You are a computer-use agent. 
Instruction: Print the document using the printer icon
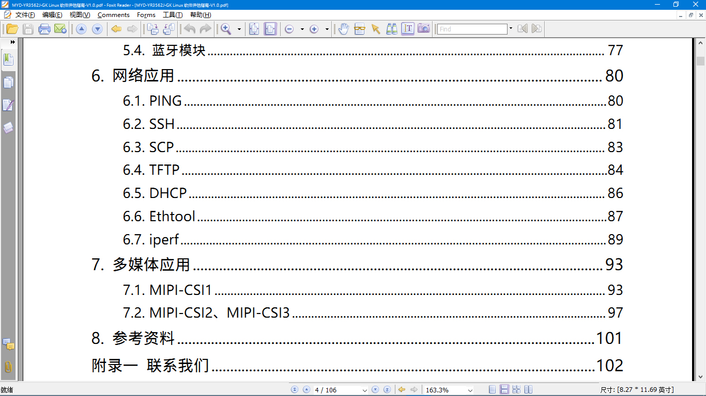click(44, 29)
